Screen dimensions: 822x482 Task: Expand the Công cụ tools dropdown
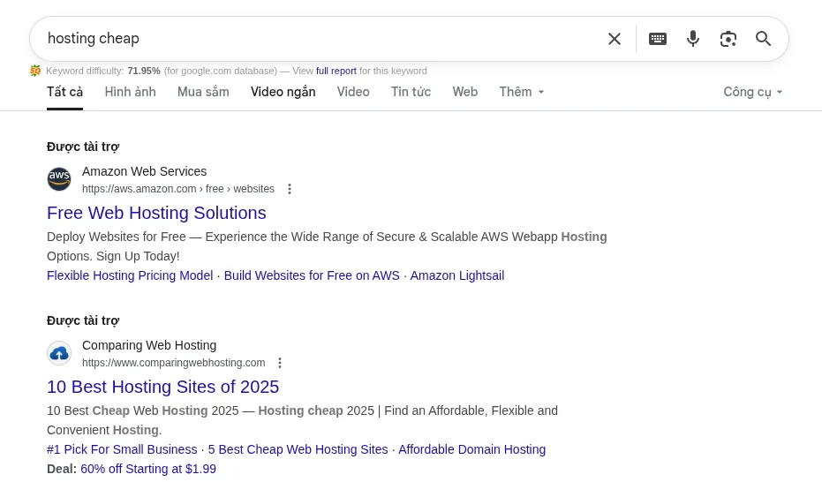click(753, 92)
